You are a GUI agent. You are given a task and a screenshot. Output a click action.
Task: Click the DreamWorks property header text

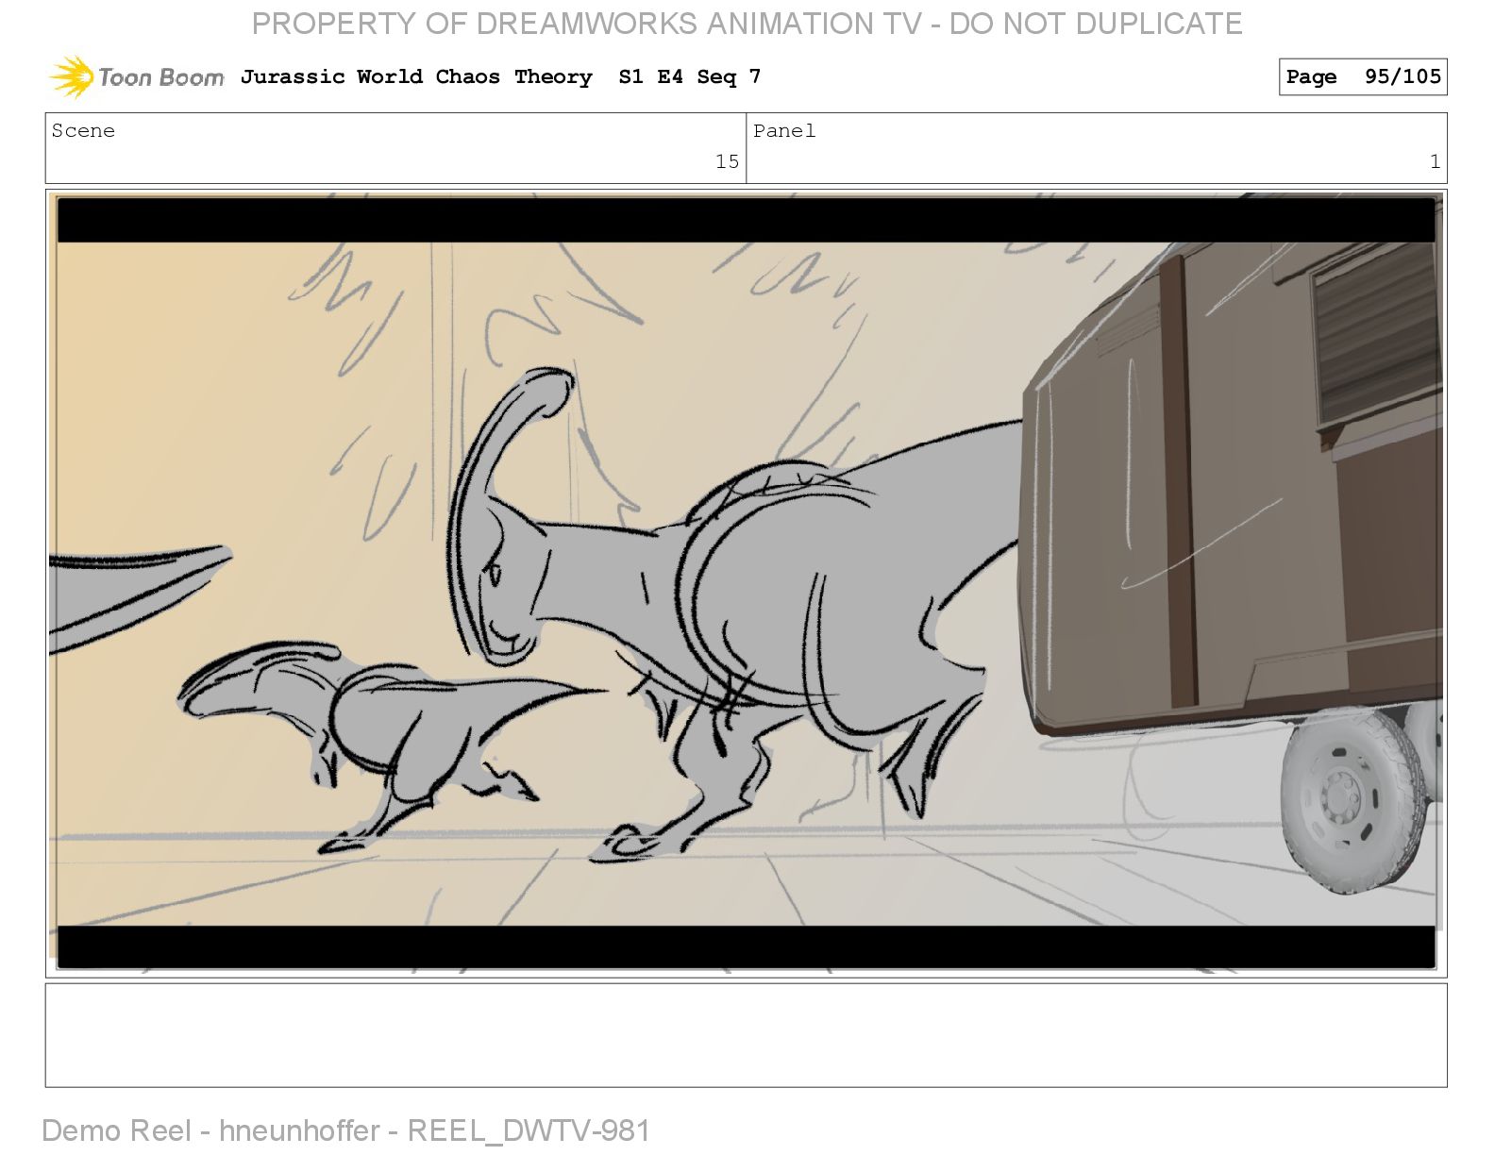[747, 23]
